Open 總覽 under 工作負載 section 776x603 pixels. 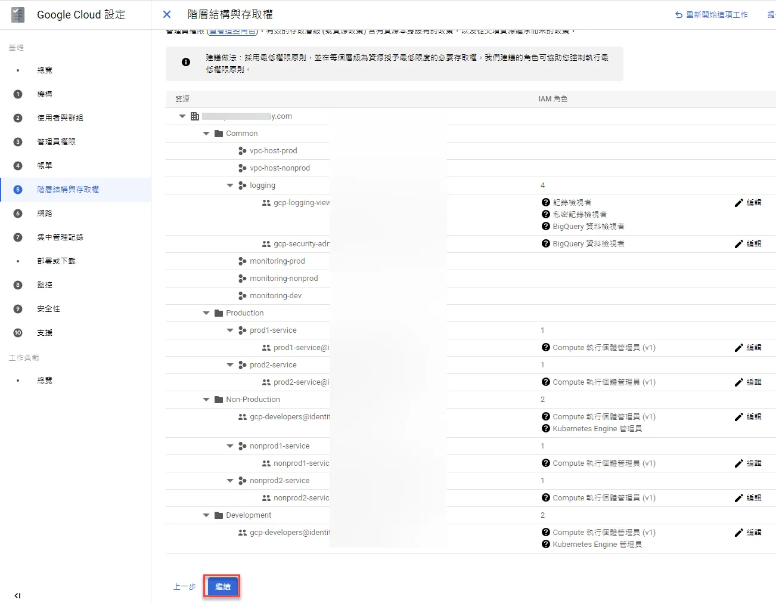45,380
